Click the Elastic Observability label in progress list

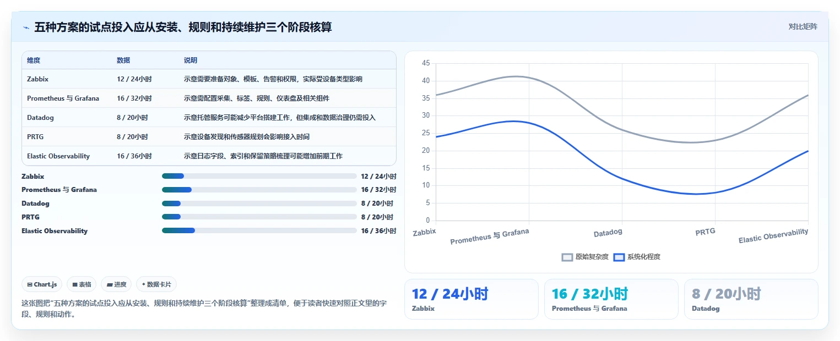55,230
